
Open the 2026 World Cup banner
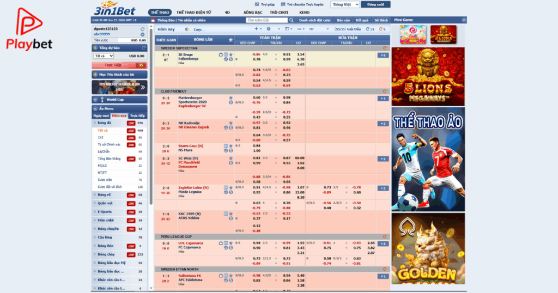(x=119, y=87)
